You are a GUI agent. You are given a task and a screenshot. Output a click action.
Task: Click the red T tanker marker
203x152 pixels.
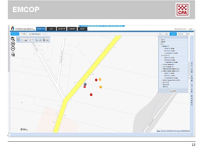[x=91, y=95]
